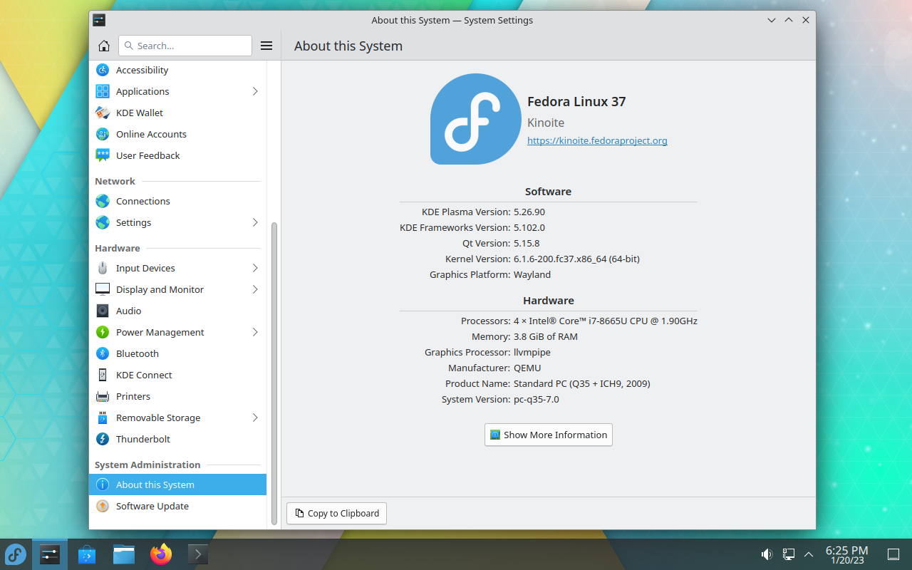Select the Bluetooth settings entry
The image size is (912, 570).
(x=138, y=353)
